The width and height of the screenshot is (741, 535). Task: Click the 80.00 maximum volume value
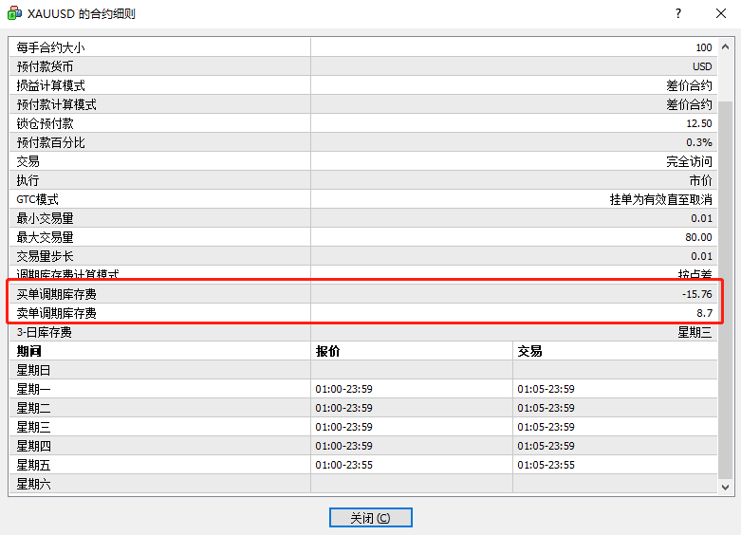pyautogui.click(x=699, y=237)
